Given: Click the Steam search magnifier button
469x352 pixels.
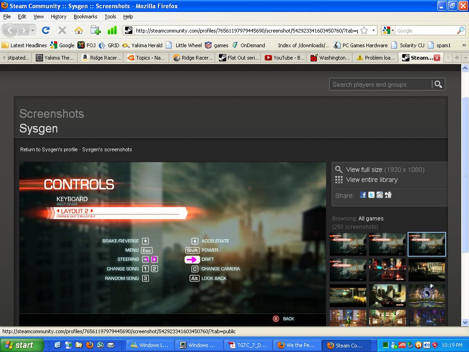Looking at the screenshot, I should tap(438, 84).
